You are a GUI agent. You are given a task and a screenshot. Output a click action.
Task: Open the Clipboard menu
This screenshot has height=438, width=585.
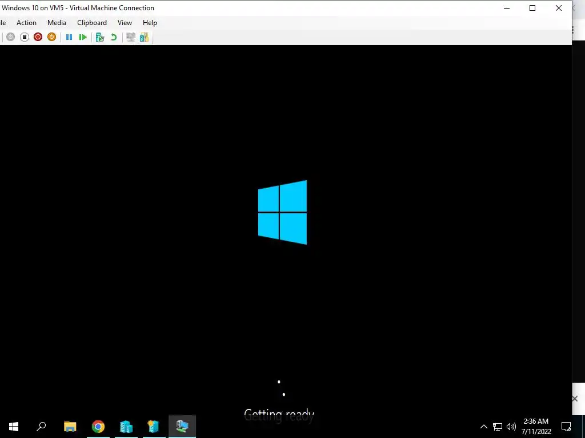[92, 23]
